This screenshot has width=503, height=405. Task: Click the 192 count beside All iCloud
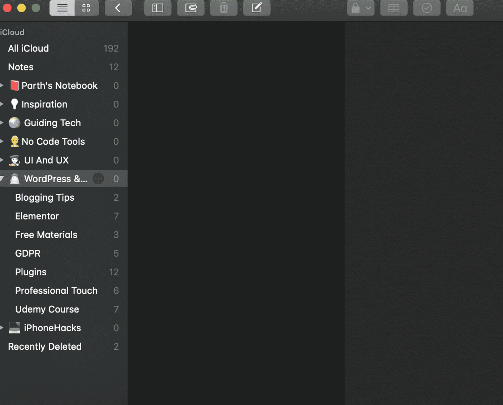(x=111, y=48)
